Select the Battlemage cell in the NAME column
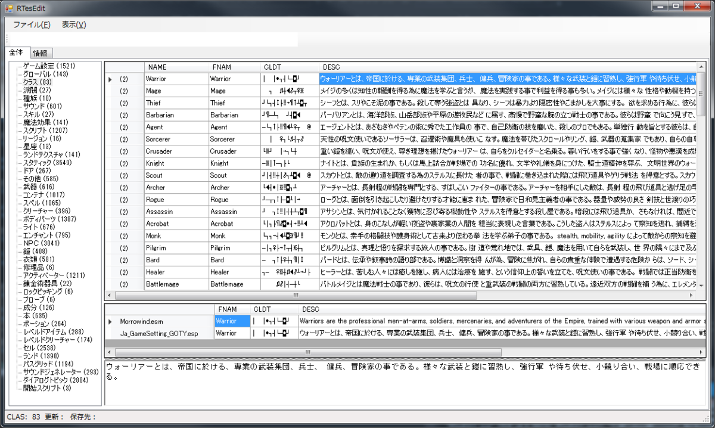The image size is (715, 428). coord(176,284)
